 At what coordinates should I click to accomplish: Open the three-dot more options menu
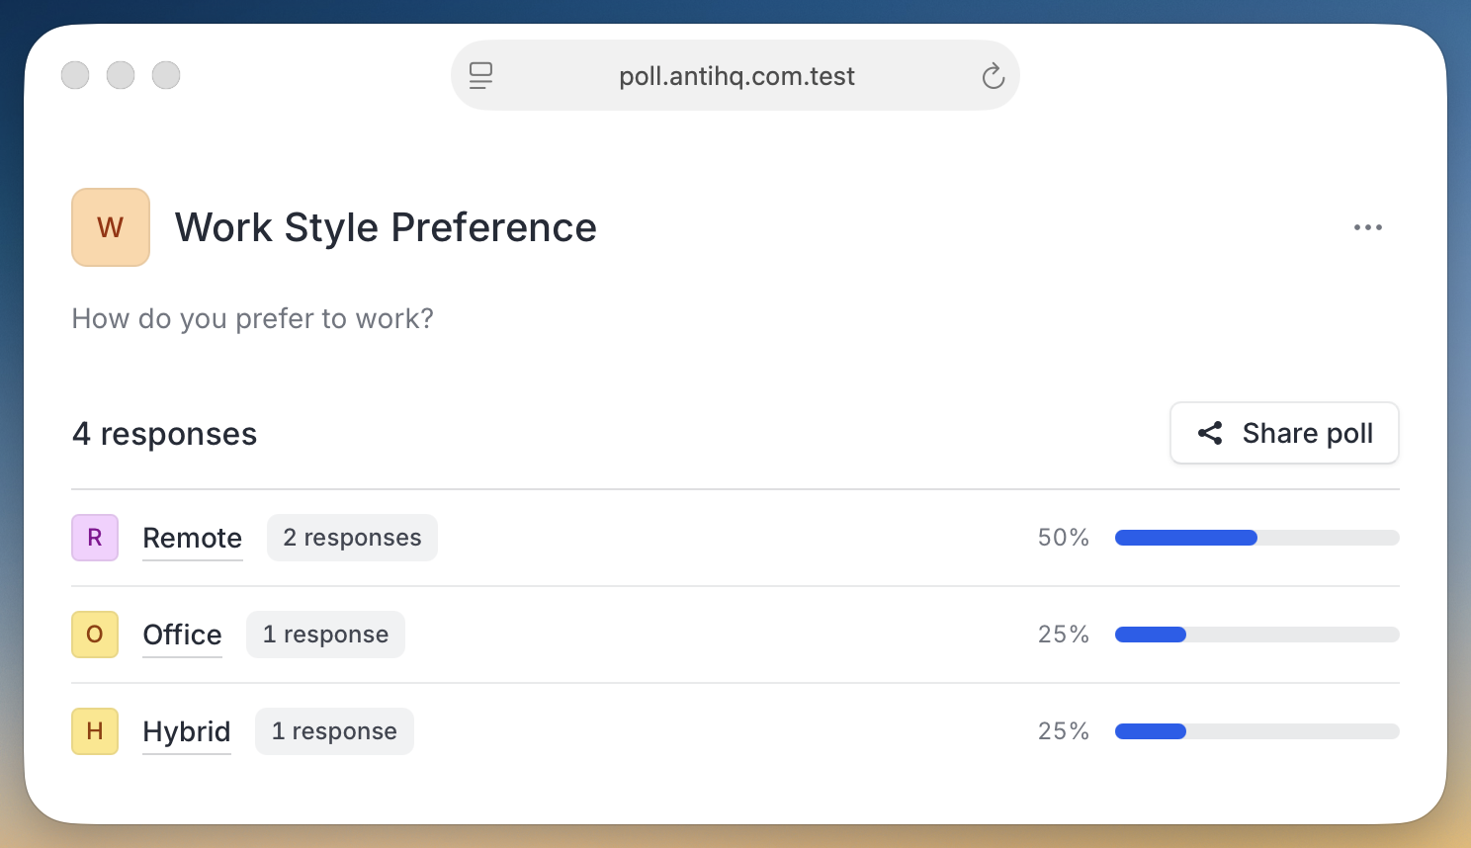click(x=1367, y=227)
